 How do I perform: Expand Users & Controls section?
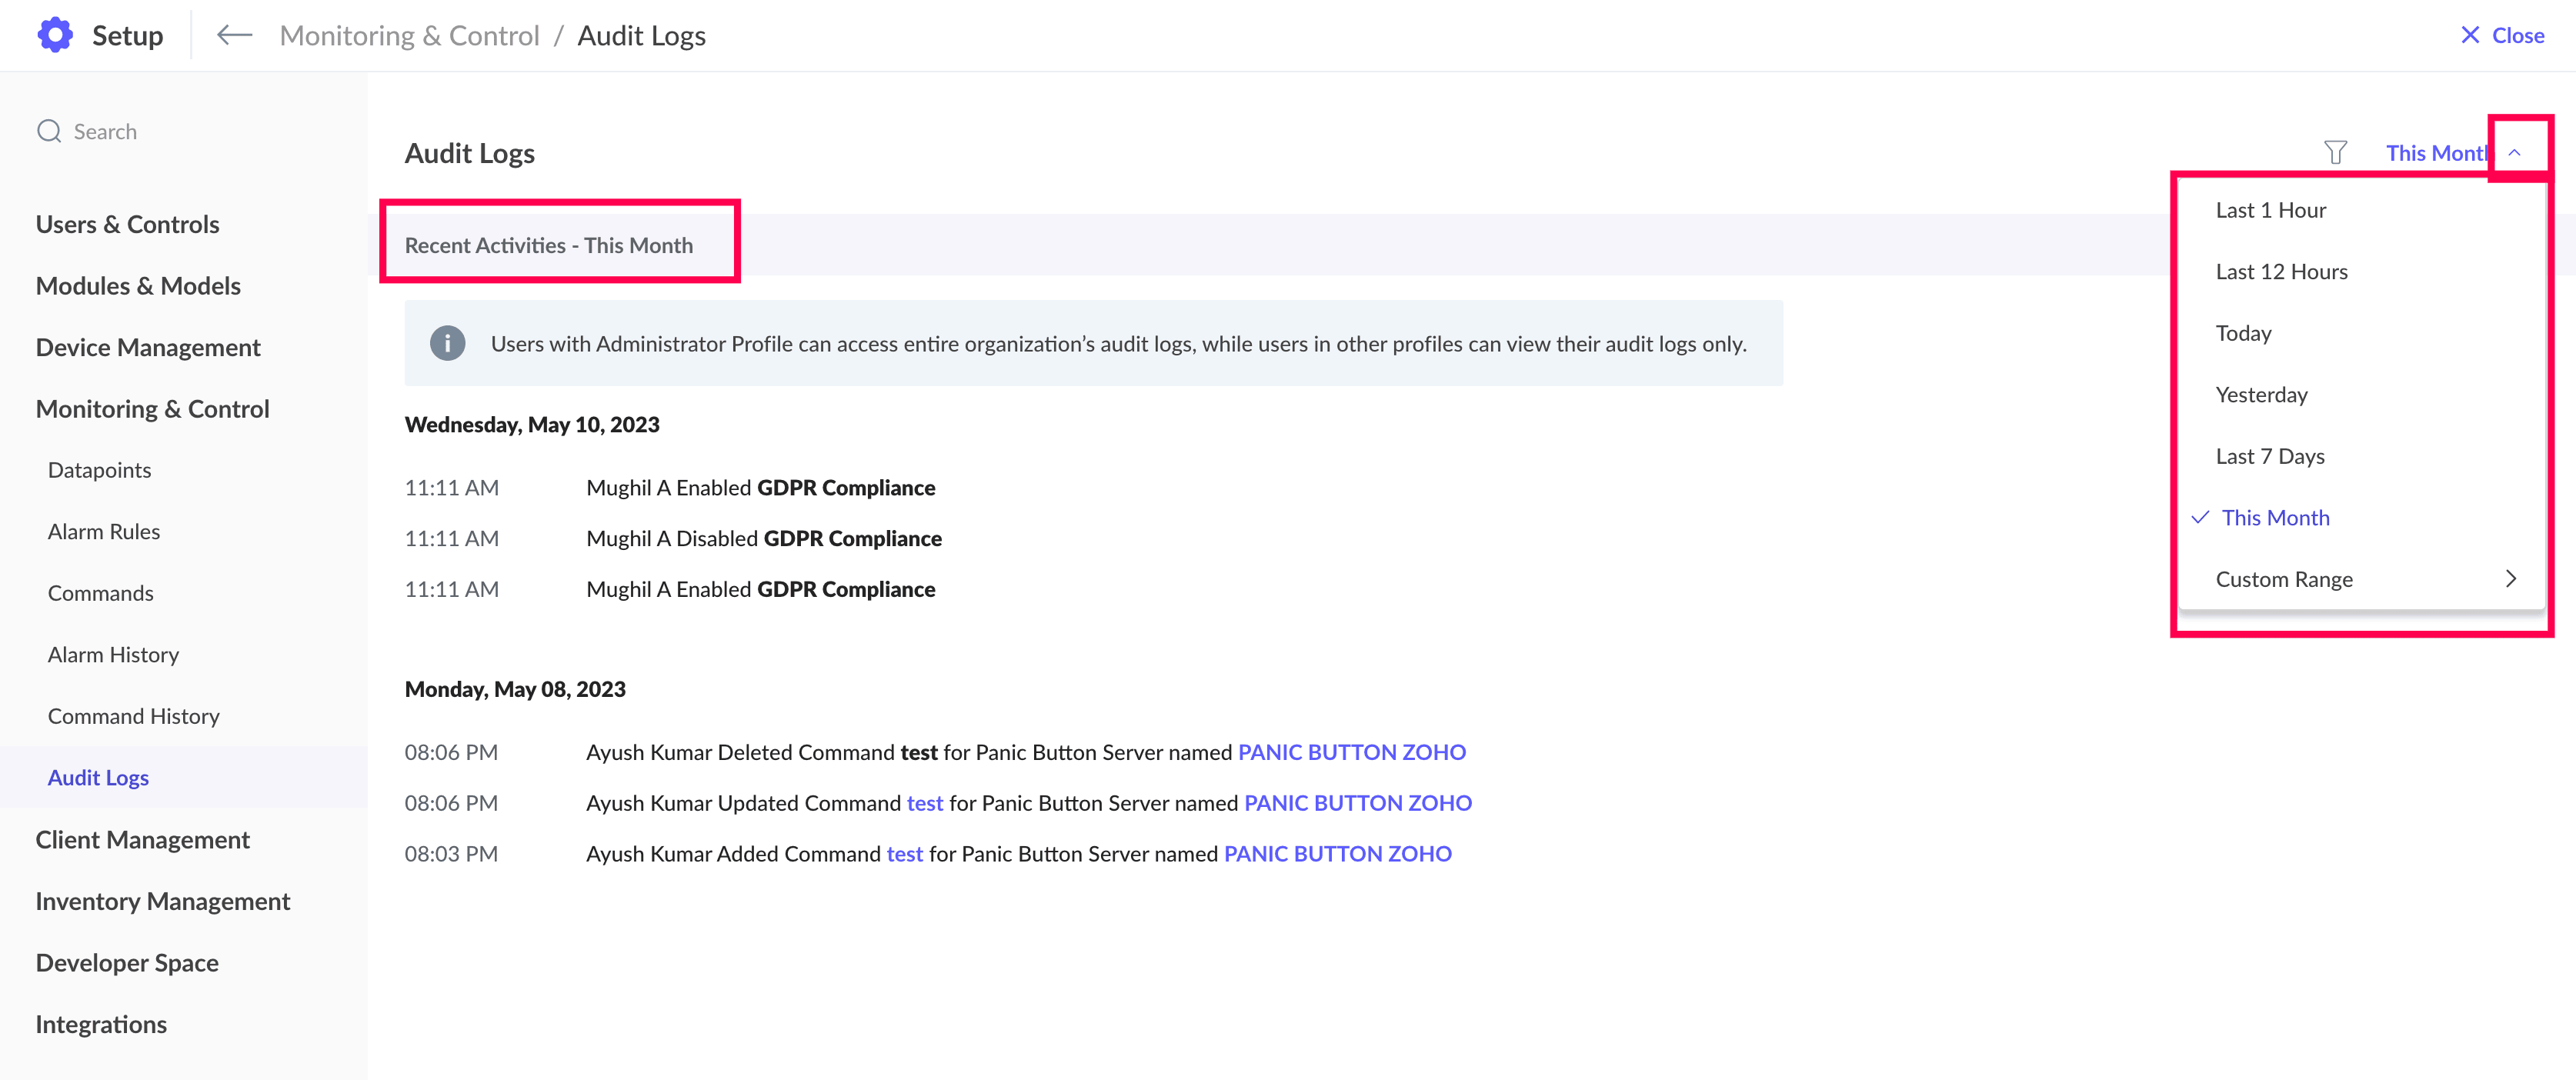127,224
